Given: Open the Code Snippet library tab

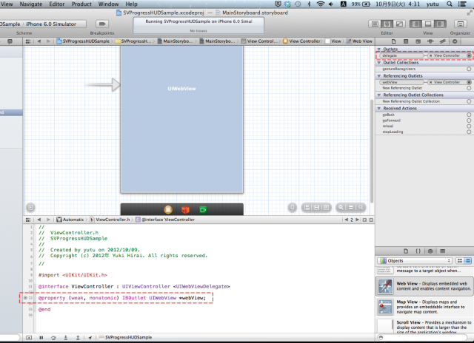Looking at the screenshot, I should tap(418, 251).
